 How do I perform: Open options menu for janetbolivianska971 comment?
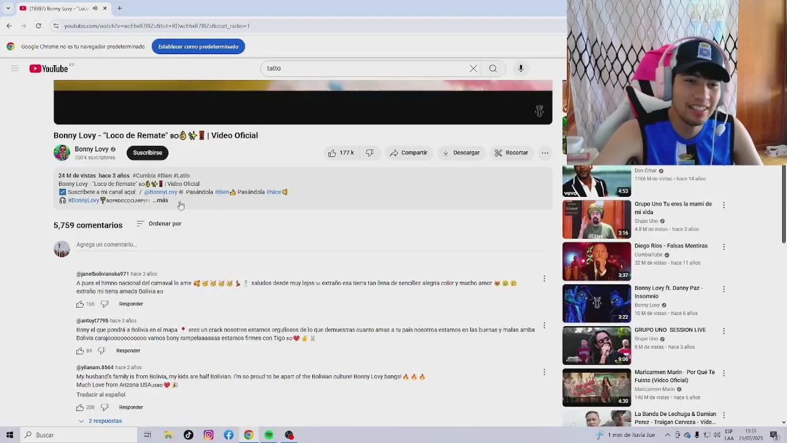click(544, 279)
